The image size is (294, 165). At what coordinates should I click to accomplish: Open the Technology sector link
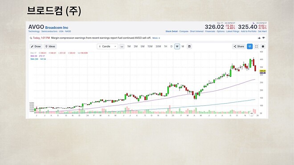[34, 31]
